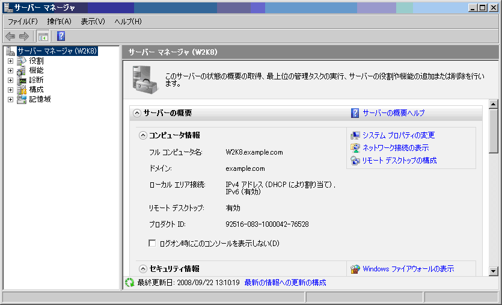Click the 役割 node icon in tree

pos(22,61)
